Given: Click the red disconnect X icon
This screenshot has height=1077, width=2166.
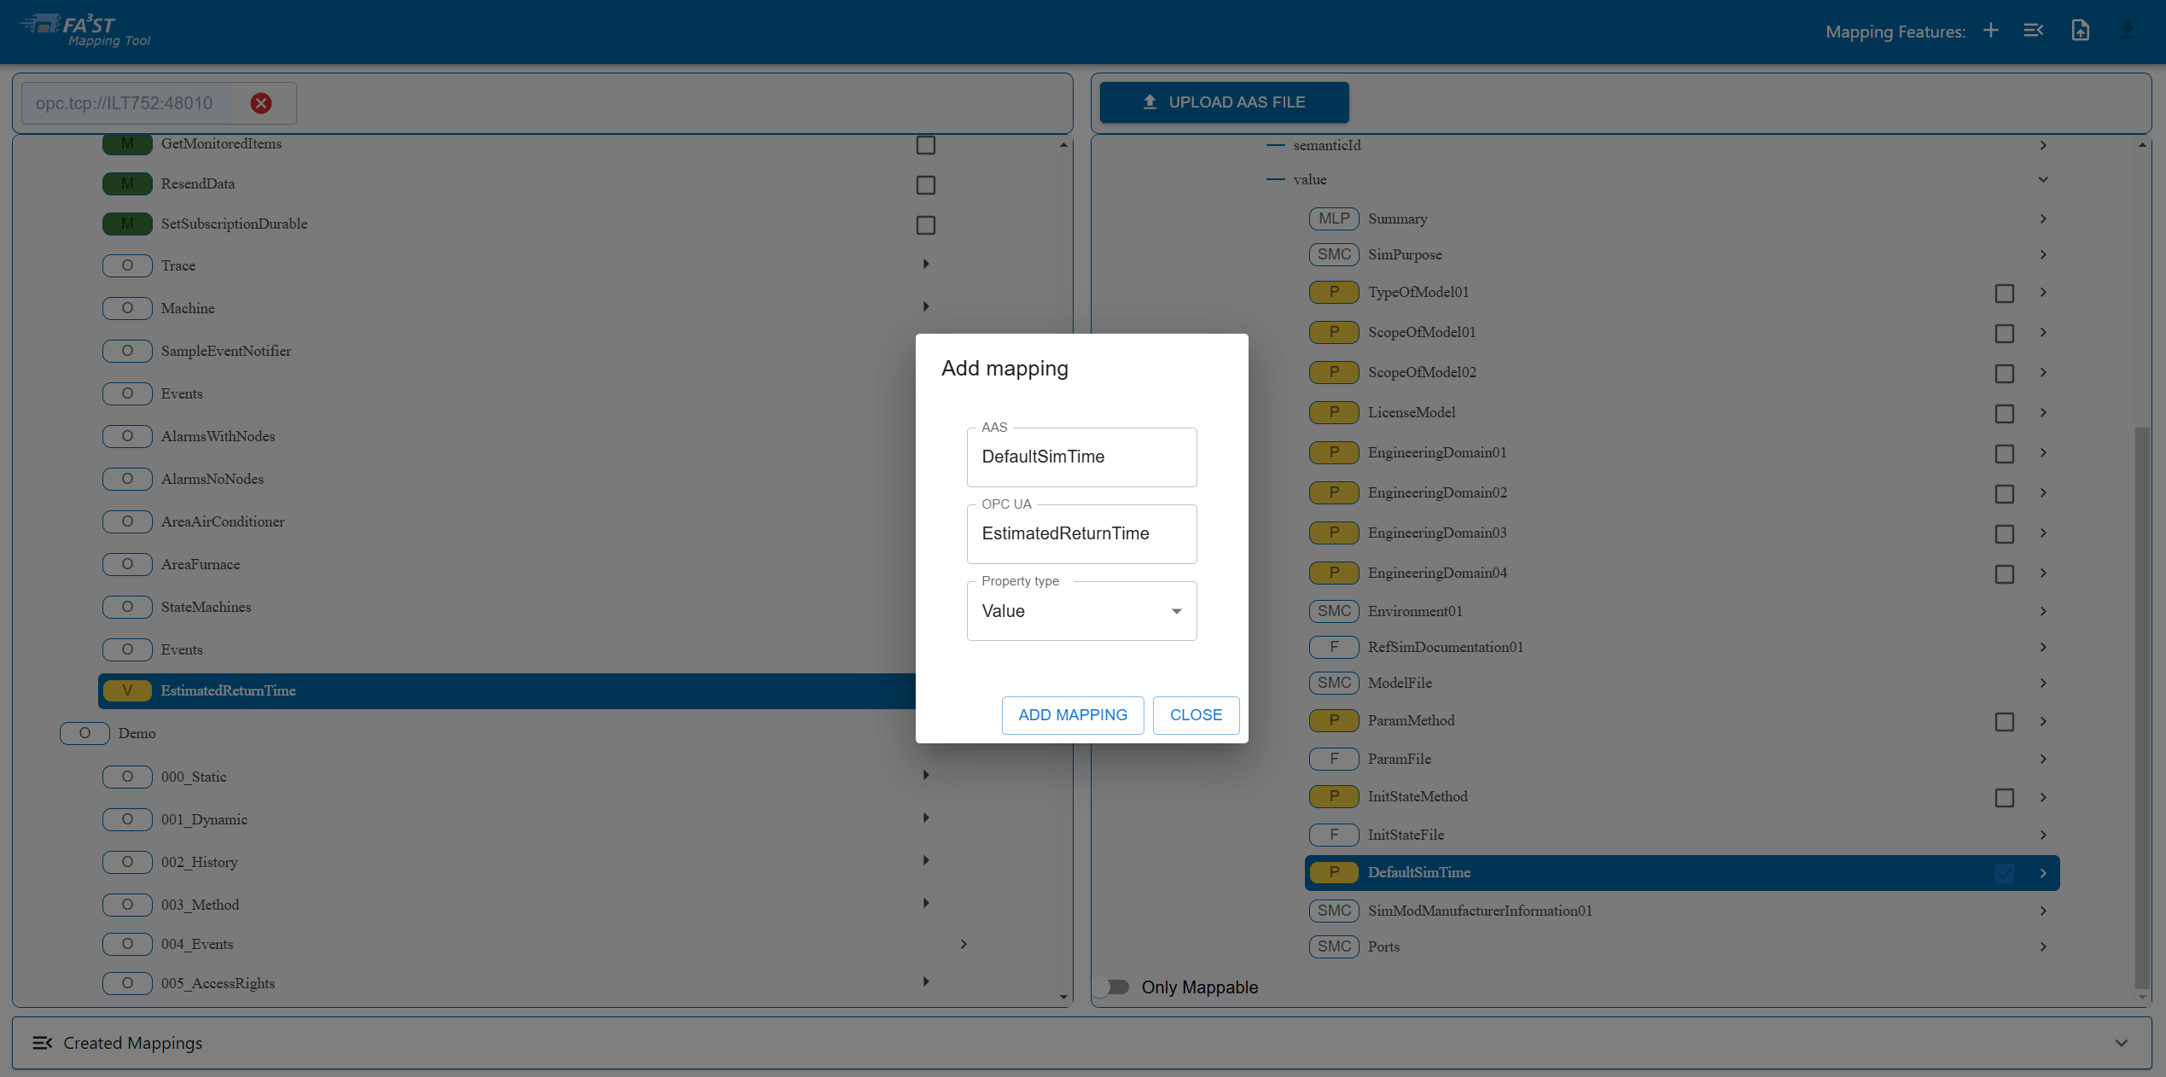Looking at the screenshot, I should [261, 103].
